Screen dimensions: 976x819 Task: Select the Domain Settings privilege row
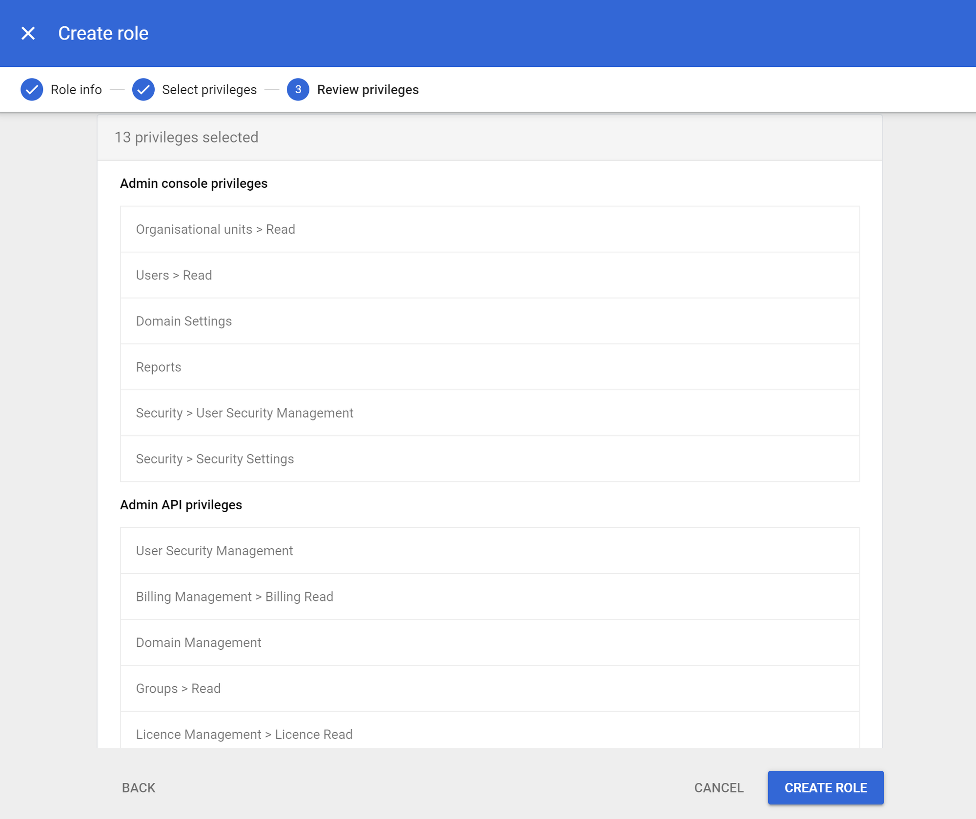[489, 321]
